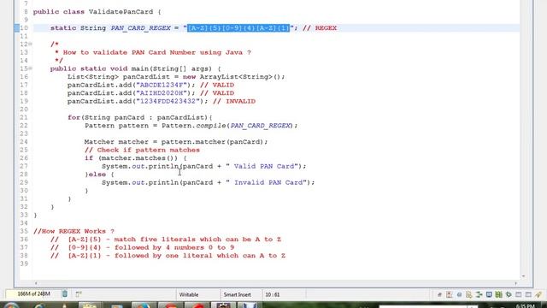Run garbage collector trash can icon

[65, 294]
